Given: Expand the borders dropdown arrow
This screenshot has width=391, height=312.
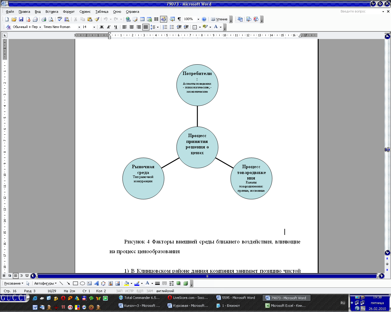Looking at the screenshot, I should pyautogui.click(x=200, y=27).
